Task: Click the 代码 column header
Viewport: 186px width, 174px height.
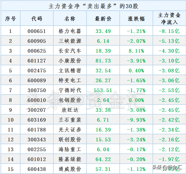Action: (x=37, y=19)
